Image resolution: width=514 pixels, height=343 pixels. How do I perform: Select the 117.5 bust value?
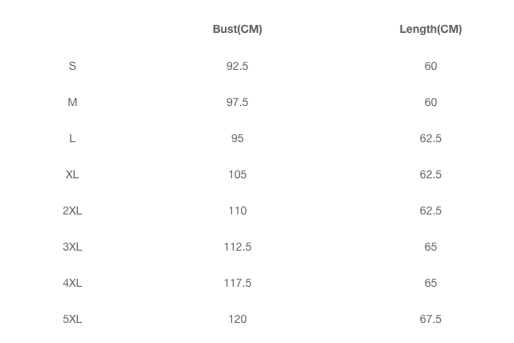238,283
